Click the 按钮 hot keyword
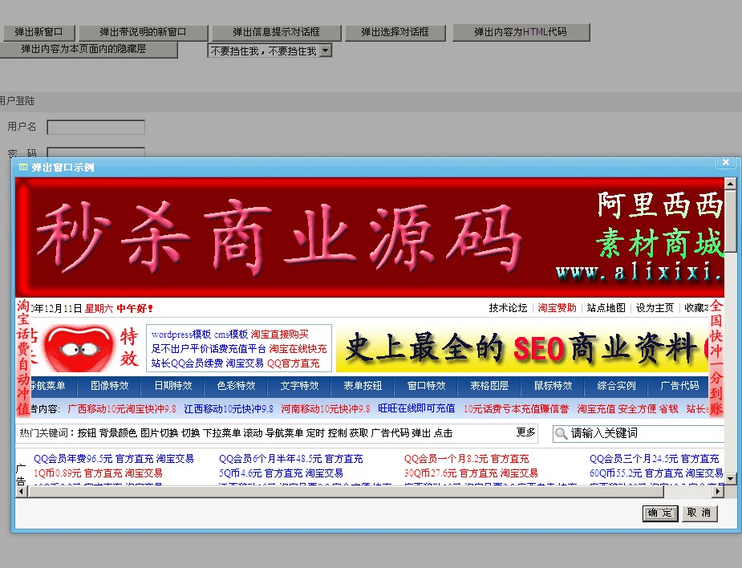 (87, 433)
